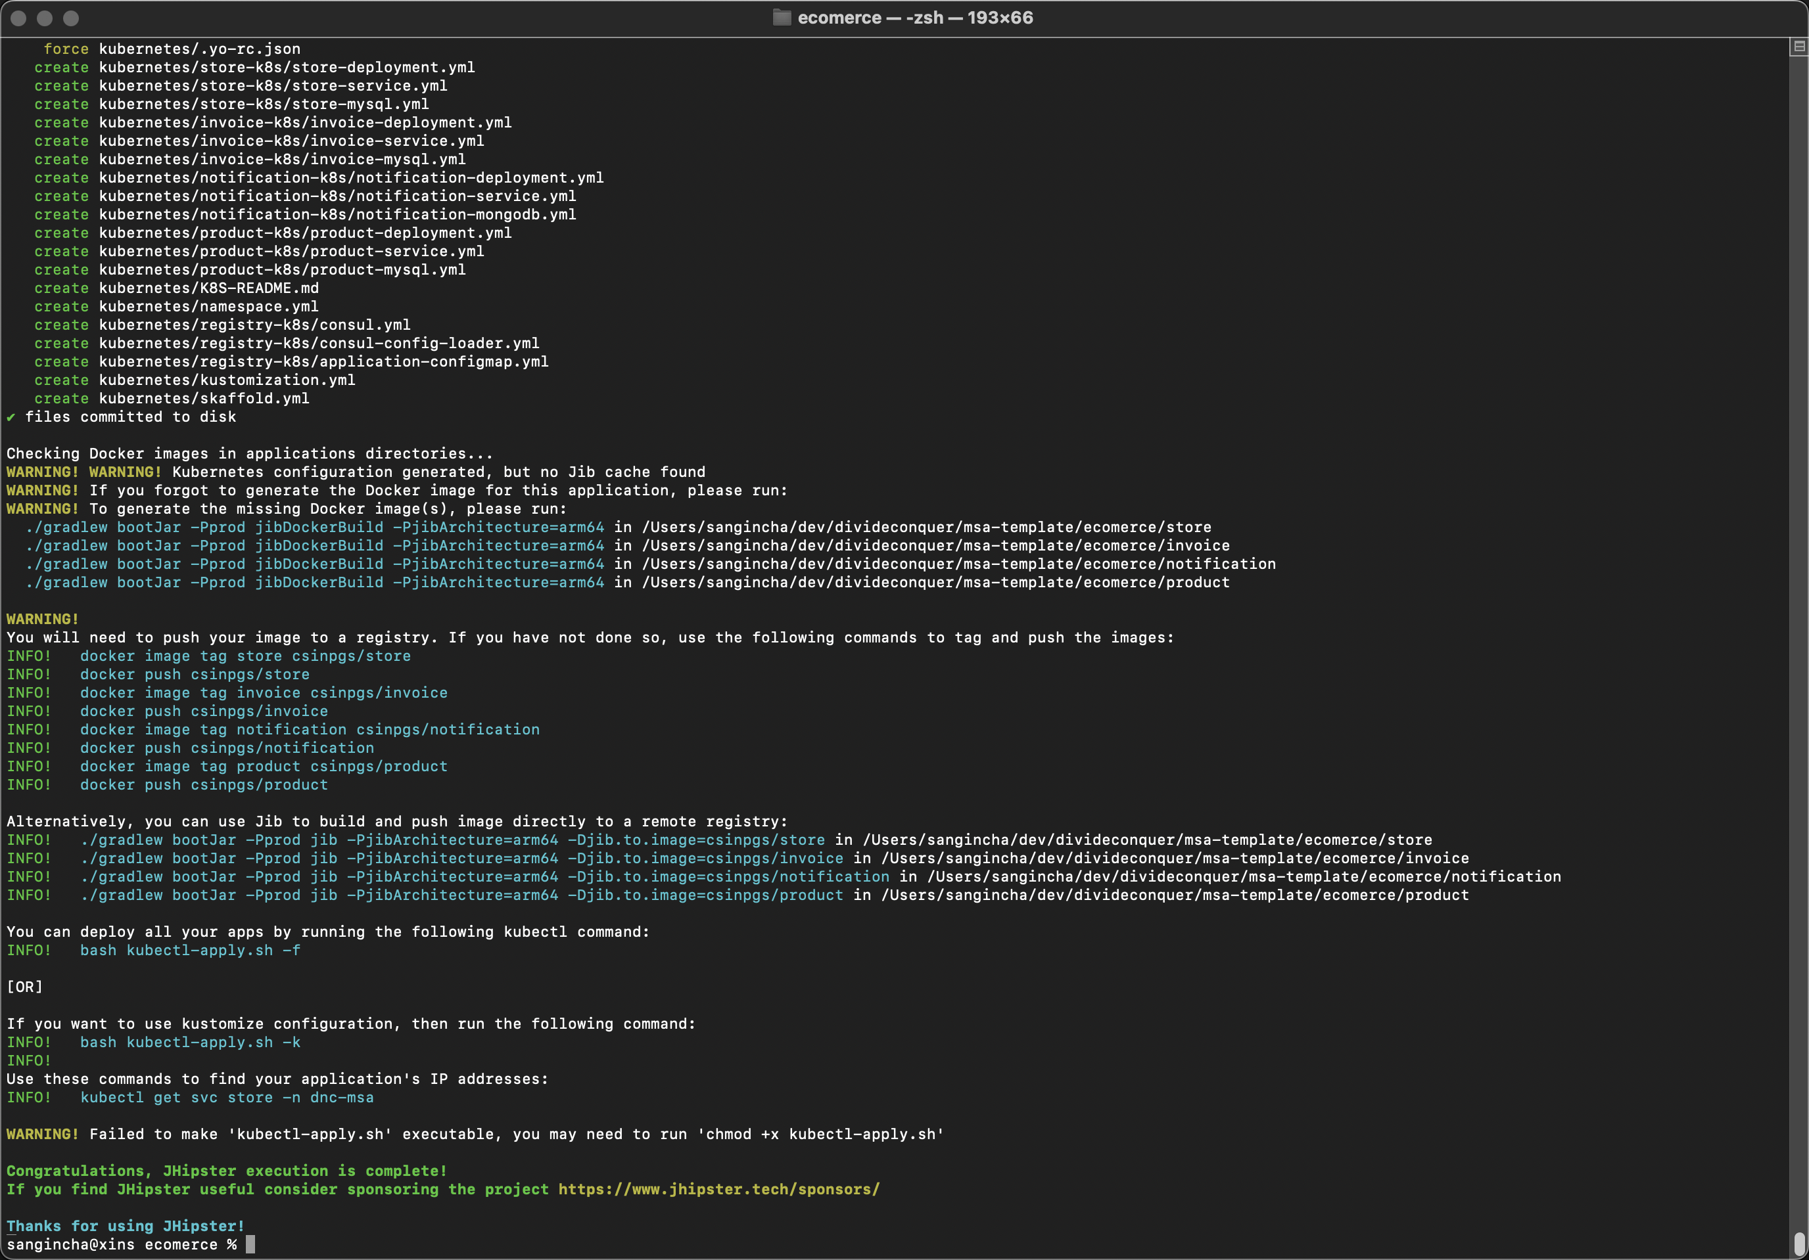Screen dimensions: 1809x1260
Task: Open the jhipster.tech sponsors URL
Action: tap(718, 1189)
